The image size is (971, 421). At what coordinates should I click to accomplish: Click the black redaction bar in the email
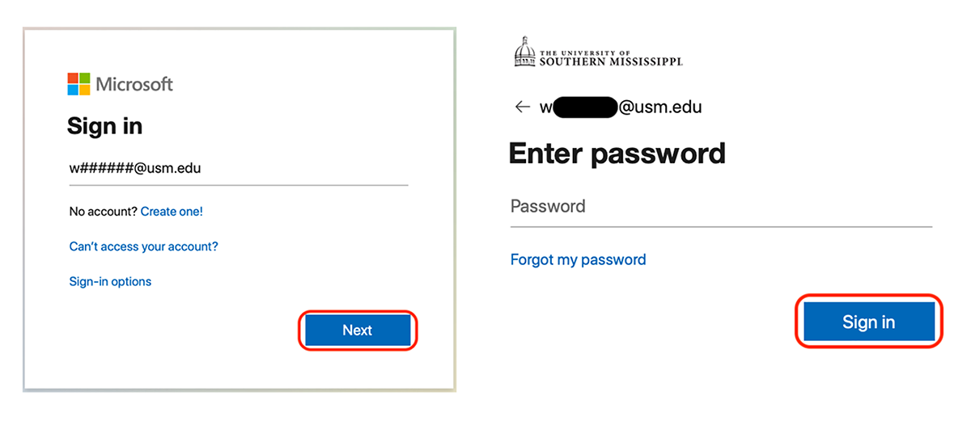[586, 107]
